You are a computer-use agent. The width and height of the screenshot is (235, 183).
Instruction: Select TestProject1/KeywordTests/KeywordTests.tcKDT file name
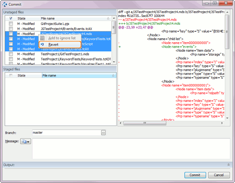tap(76, 59)
